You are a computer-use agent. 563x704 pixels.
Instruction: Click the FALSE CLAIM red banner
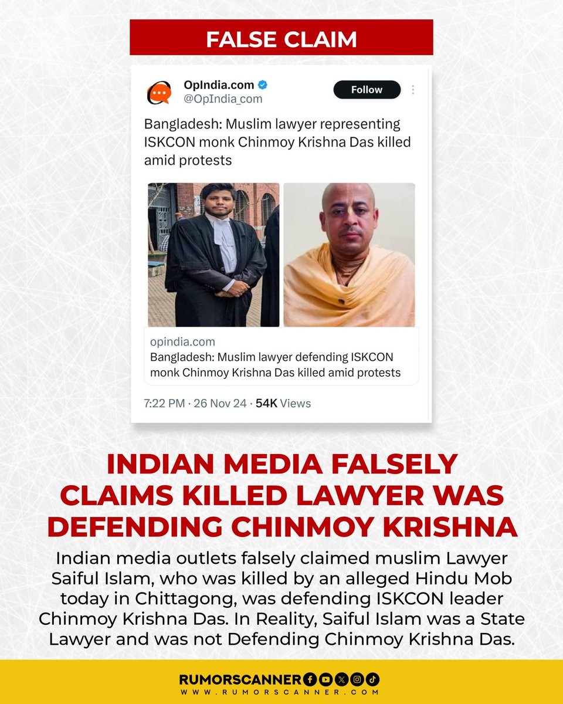click(281, 38)
